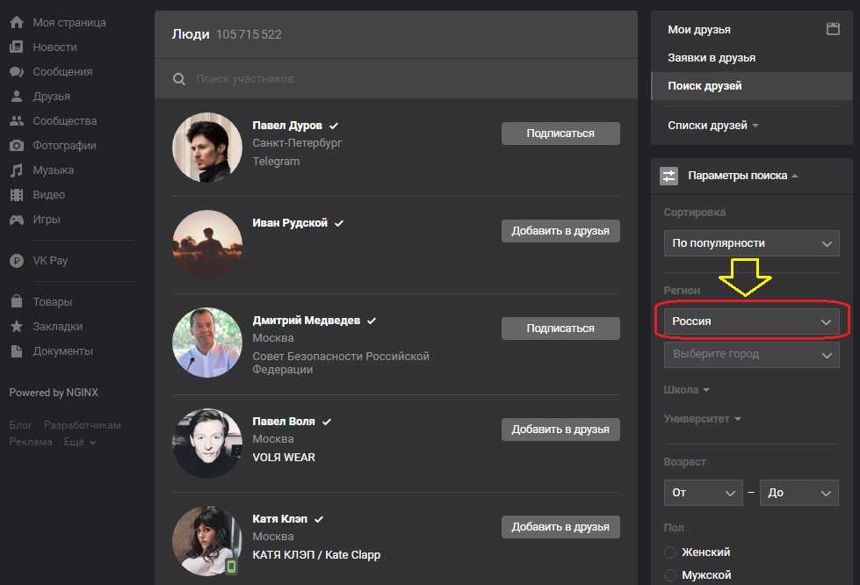Screen dimensions: 860x585
Task: Open the Закладки star icon
Action: (x=16, y=326)
